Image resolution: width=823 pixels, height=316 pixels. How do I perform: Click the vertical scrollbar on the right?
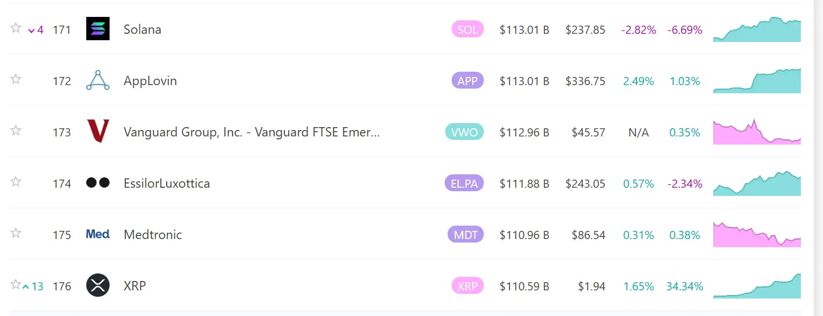pos(818,157)
